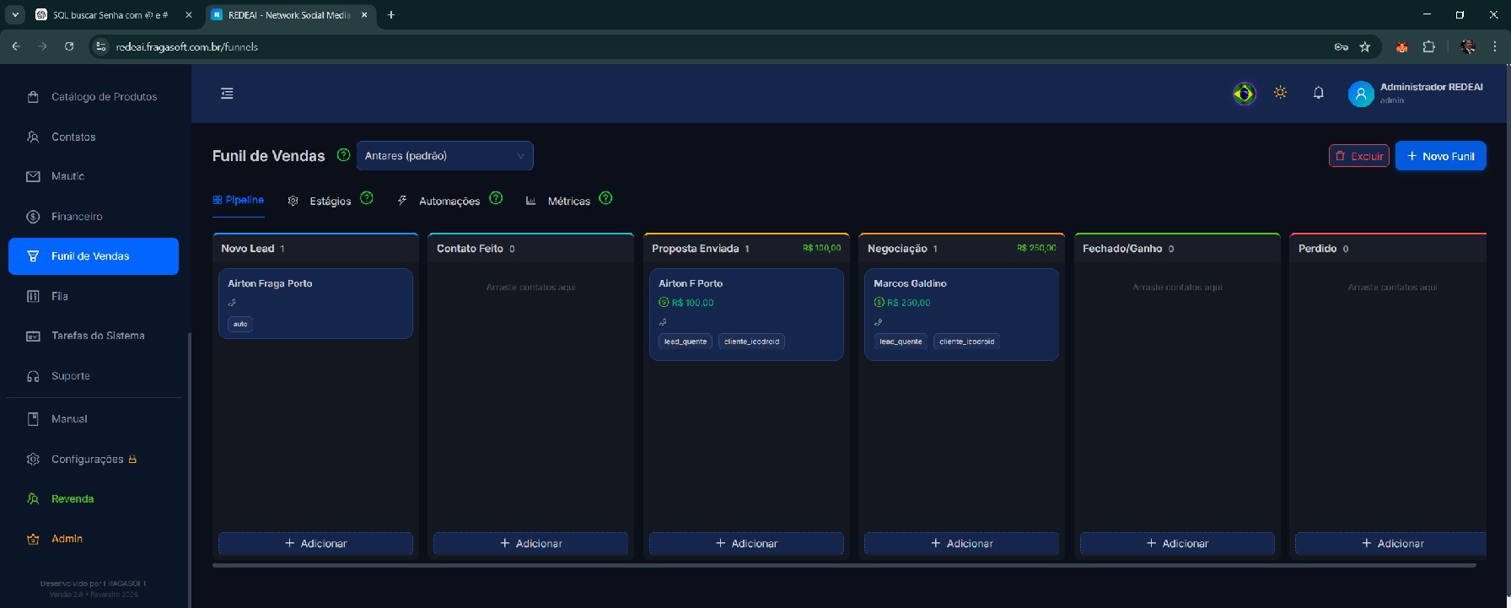Screen dimensions: 1511x608
Task: Click the Excluir button
Action: (1358, 156)
